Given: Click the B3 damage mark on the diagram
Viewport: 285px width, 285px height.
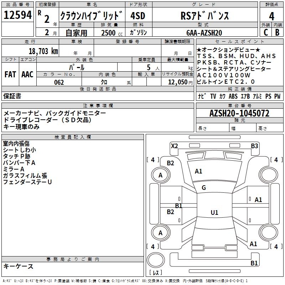Looking at the screenshot, I should click(254, 146).
